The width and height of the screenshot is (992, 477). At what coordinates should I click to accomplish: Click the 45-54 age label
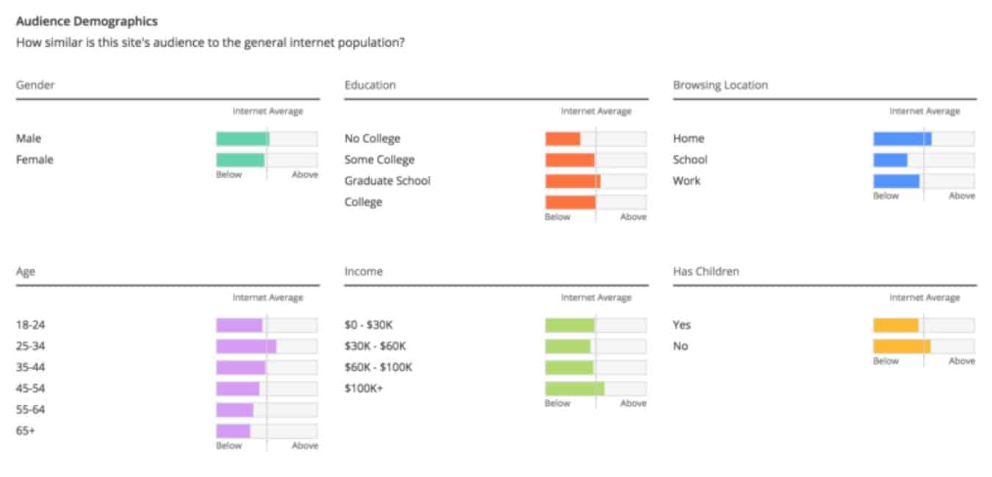[31, 388]
